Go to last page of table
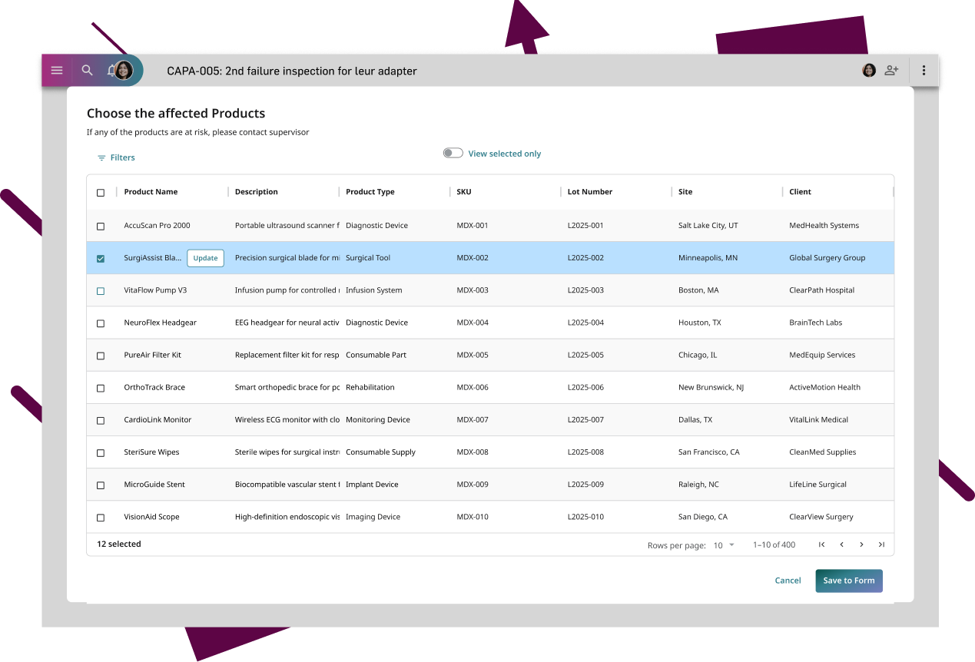975x662 pixels. tap(881, 544)
